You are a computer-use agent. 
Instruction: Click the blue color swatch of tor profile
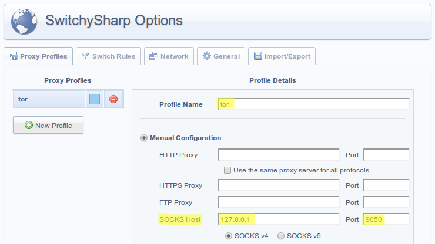[95, 99]
